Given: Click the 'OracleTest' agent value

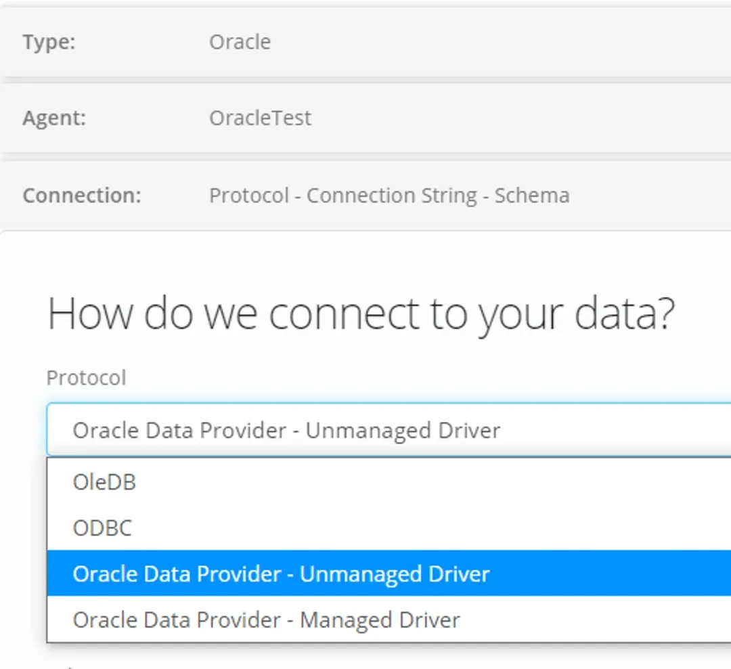Looking at the screenshot, I should [x=260, y=118].
